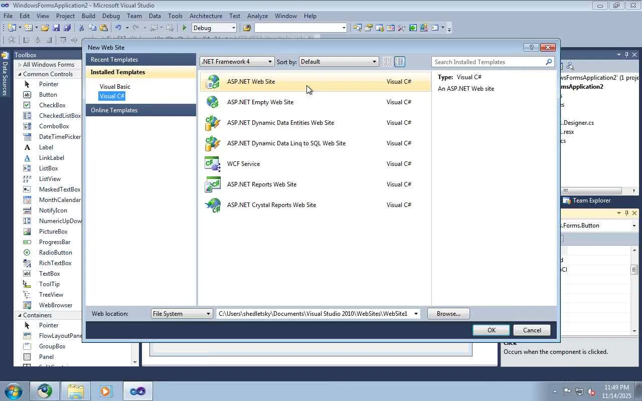Pin the Solution Explorer panel
This screenshot has width=642, height=401.
pyautogui.click(x=626, y=55)
